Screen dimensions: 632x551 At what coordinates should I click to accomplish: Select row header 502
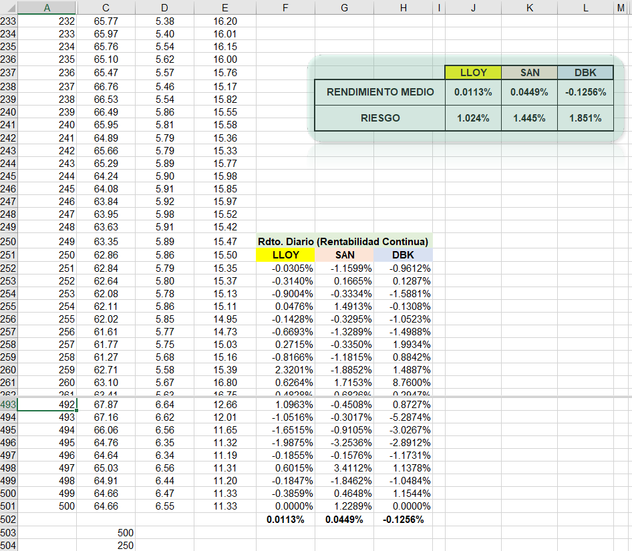(8, 519)
